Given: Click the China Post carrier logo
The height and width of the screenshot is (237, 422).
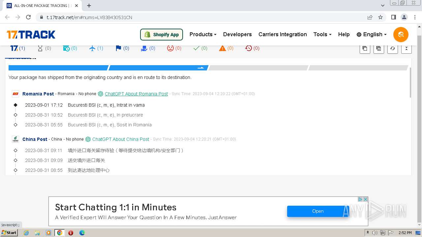Looking at the screenshot, I should tap(15, 139).
